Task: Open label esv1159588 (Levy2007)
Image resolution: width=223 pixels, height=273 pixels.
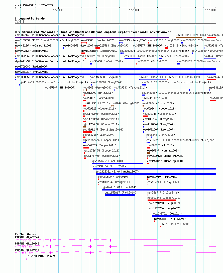Action: [x=105, y=77]
